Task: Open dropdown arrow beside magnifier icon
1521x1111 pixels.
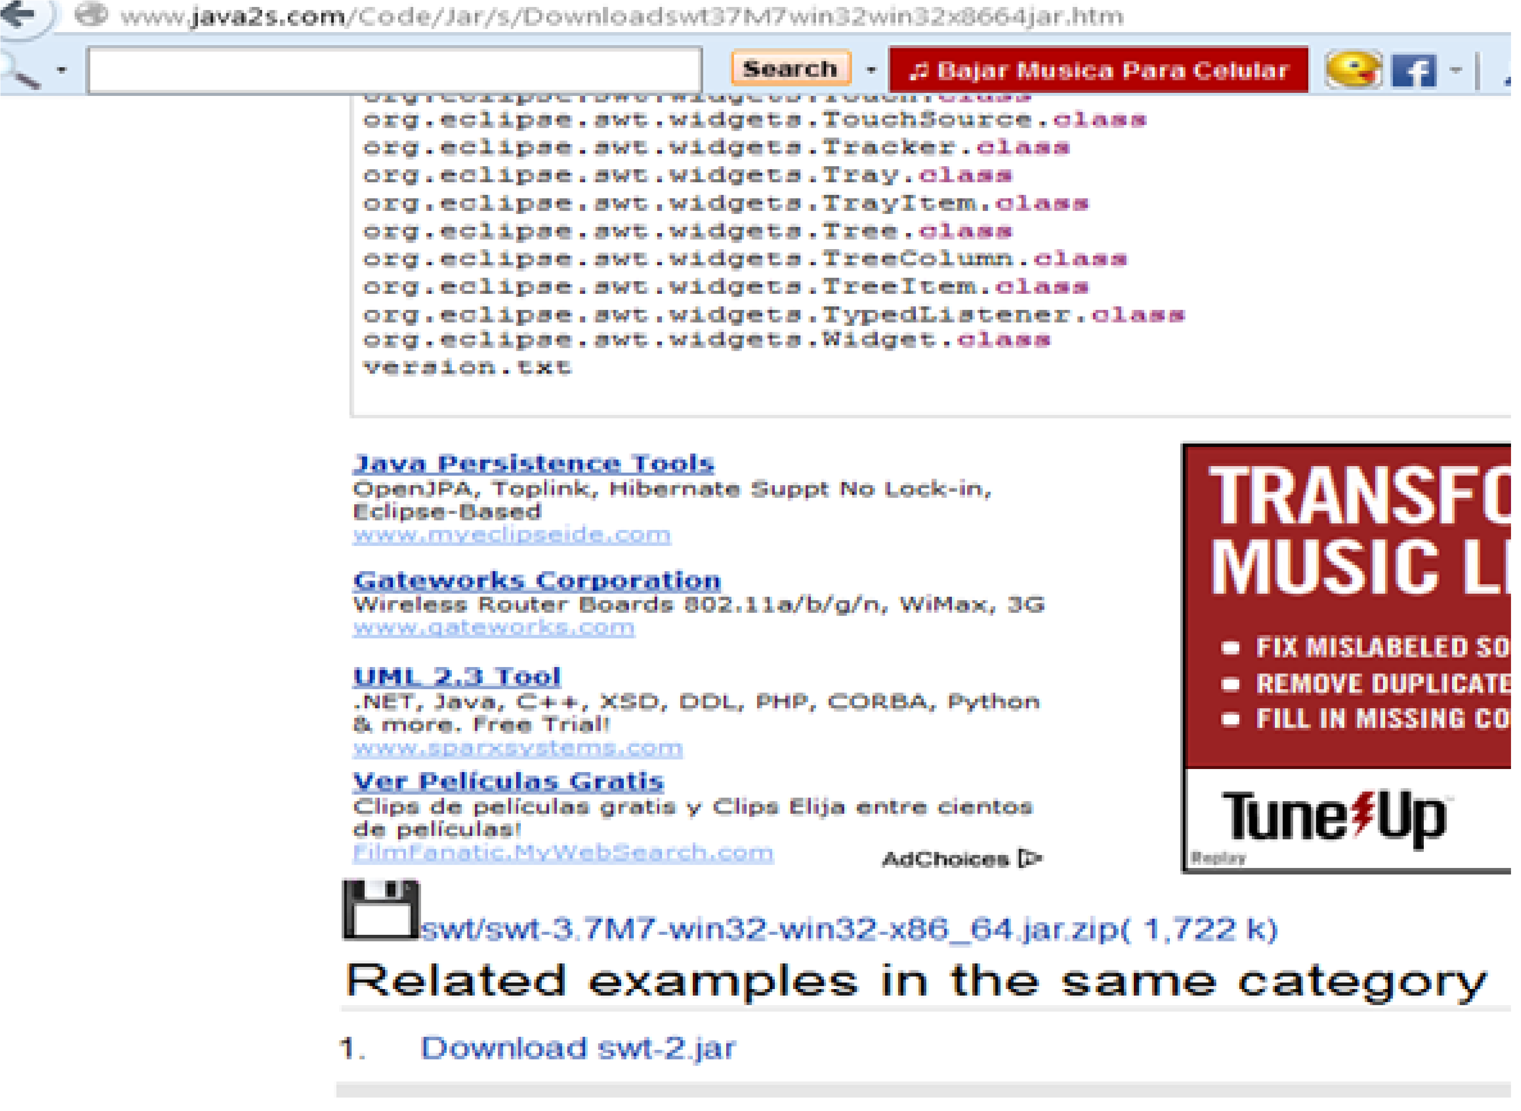Action: point(62,70)
